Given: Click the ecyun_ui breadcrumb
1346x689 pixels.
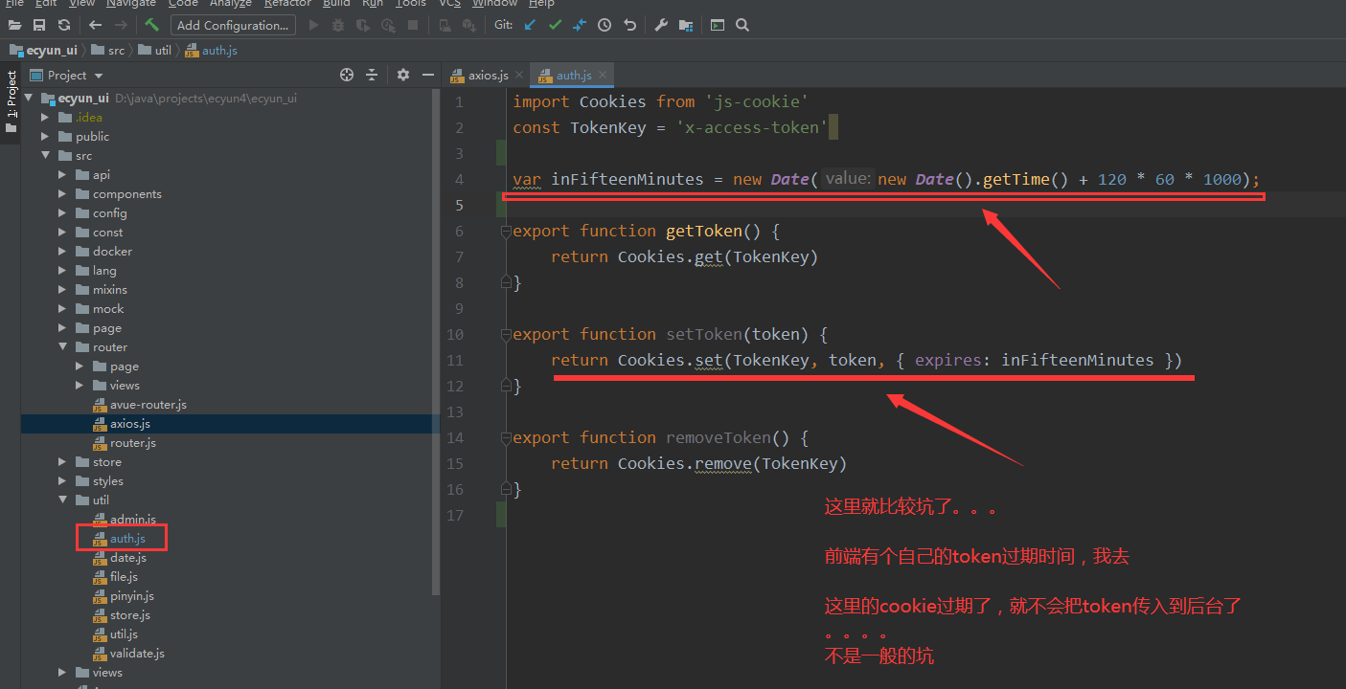Looking at the screenshot, I should click(44, 50).
